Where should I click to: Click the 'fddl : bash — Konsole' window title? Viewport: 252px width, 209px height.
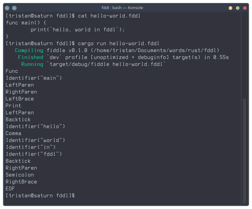tap(122, 8)
